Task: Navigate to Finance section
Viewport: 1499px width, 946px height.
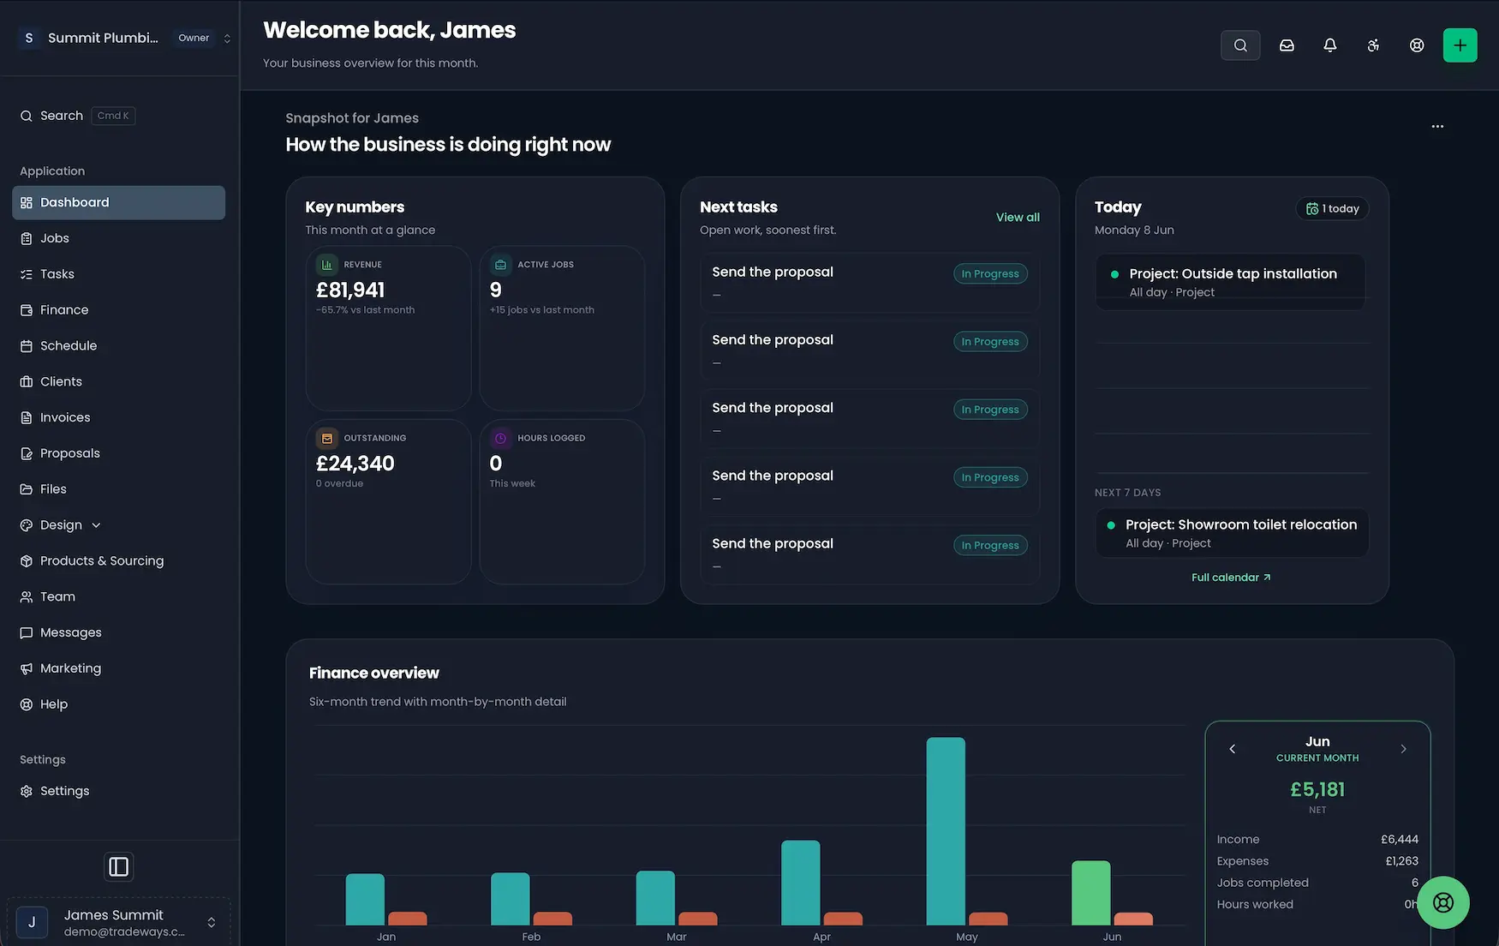Action: click(119, 310)
